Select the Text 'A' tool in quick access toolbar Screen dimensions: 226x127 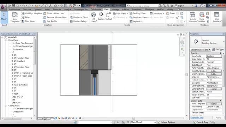[50, 6]
